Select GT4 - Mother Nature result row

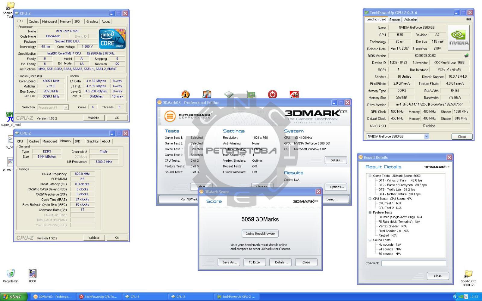point(399,194)
